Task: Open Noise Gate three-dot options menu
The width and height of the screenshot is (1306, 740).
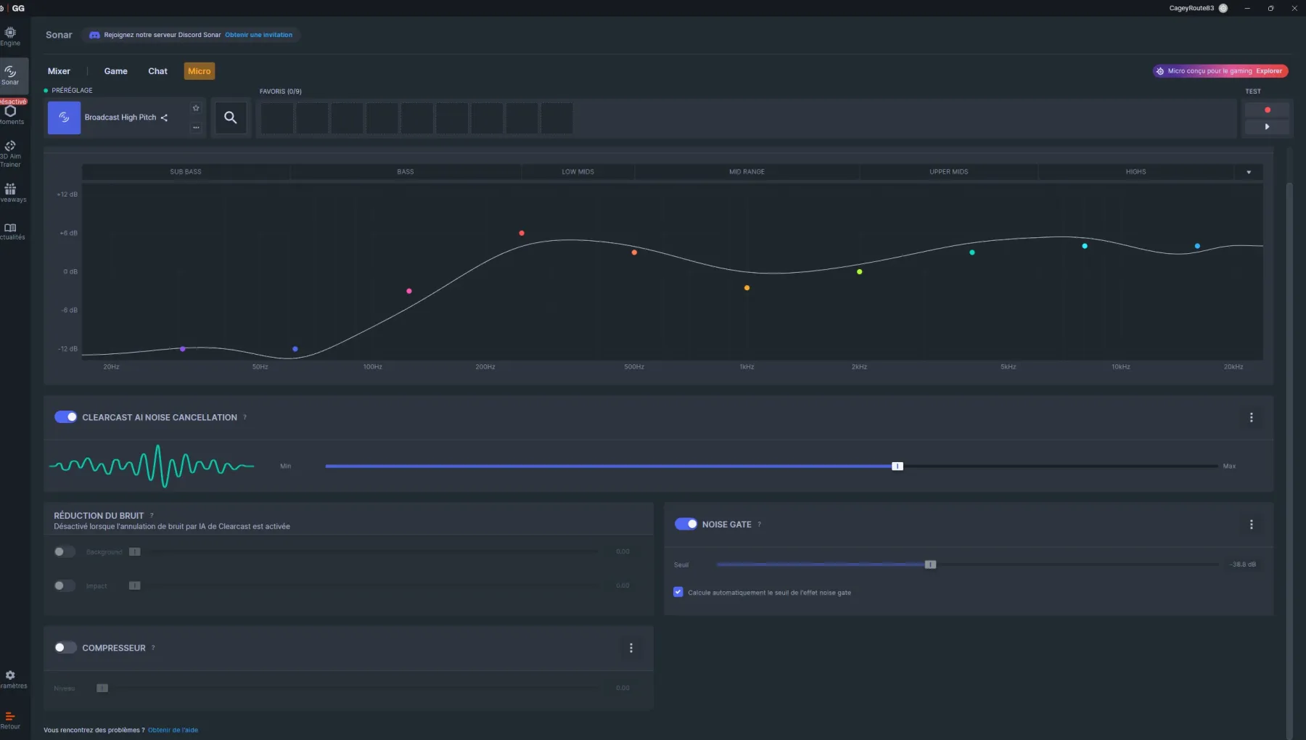Action: click(x=1251, y=525)
